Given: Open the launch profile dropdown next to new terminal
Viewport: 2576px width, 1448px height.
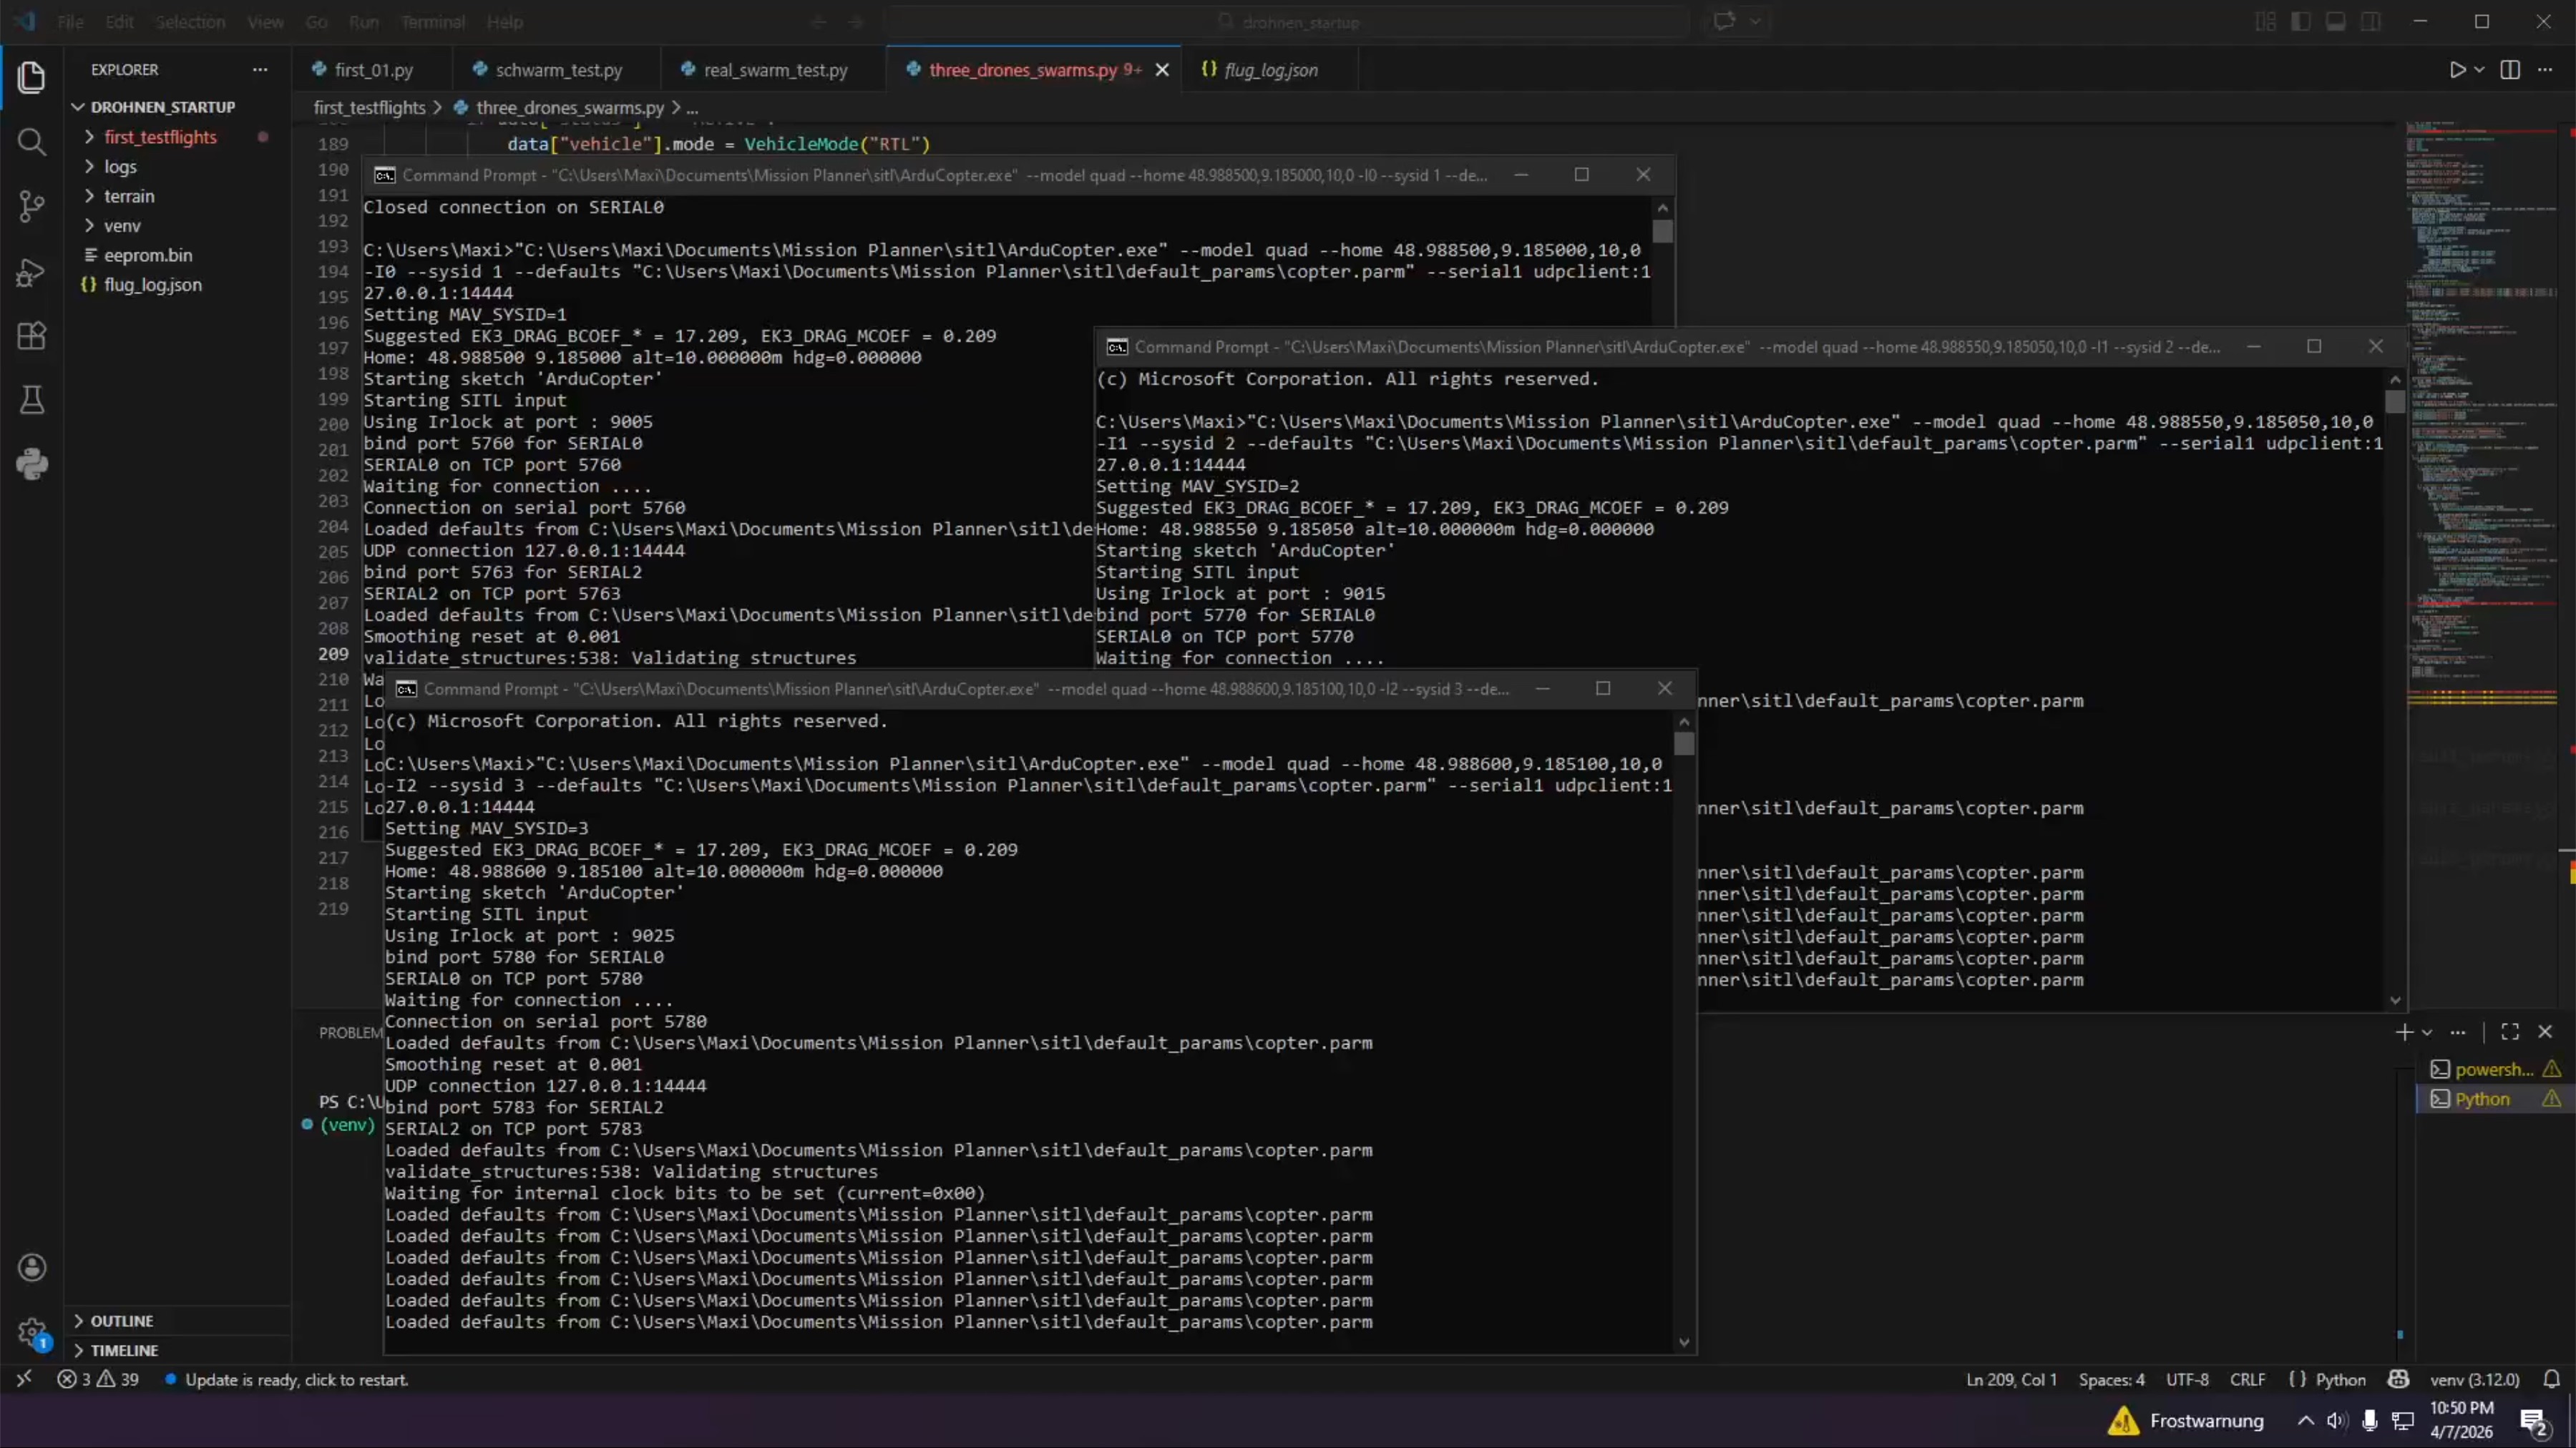Looking at the screenshot, I should (x=2427, y=1032).
